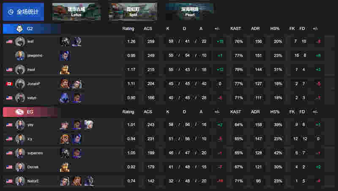Click the G2 team logo

pyautogui.click(x=19, y=29)
